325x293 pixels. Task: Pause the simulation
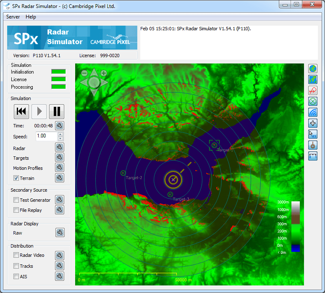coord(57,111)
